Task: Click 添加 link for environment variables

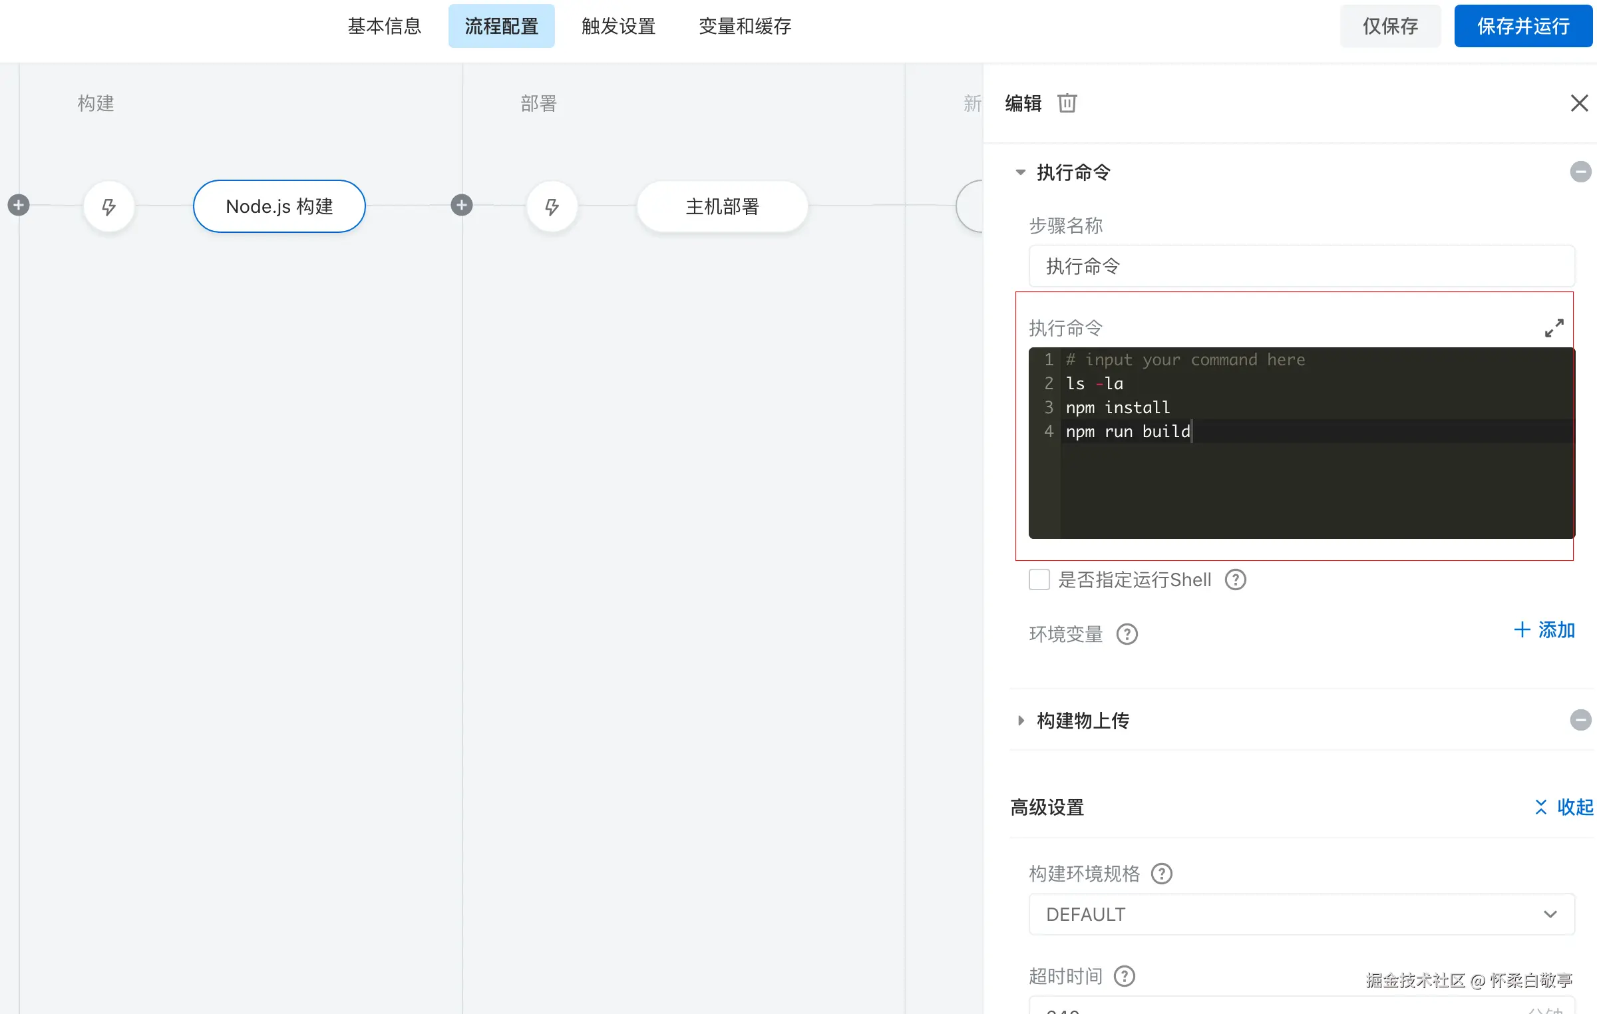Action: tap(1544, 629)
